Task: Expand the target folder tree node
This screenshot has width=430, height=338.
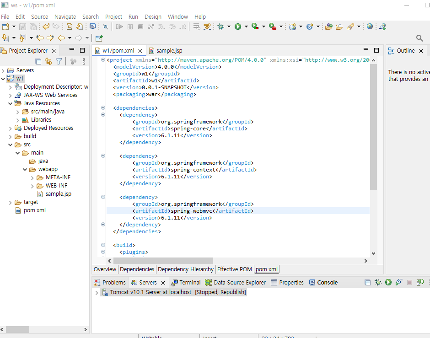Action: pyautogui.click(x=11, y=202)
